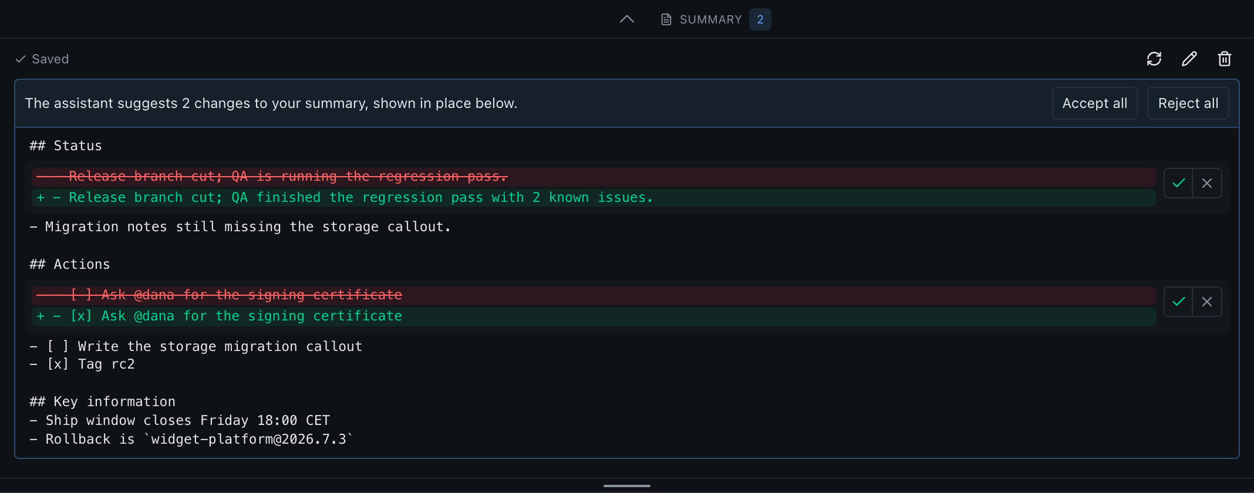Click the 'Rollback is widget-platform@2026.7.3' line
This screenshot has width=1254, height=493.
point(191,439)
